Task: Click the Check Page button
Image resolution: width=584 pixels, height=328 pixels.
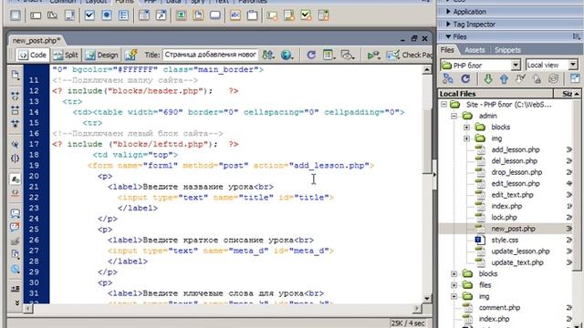Action: (409, 55)
